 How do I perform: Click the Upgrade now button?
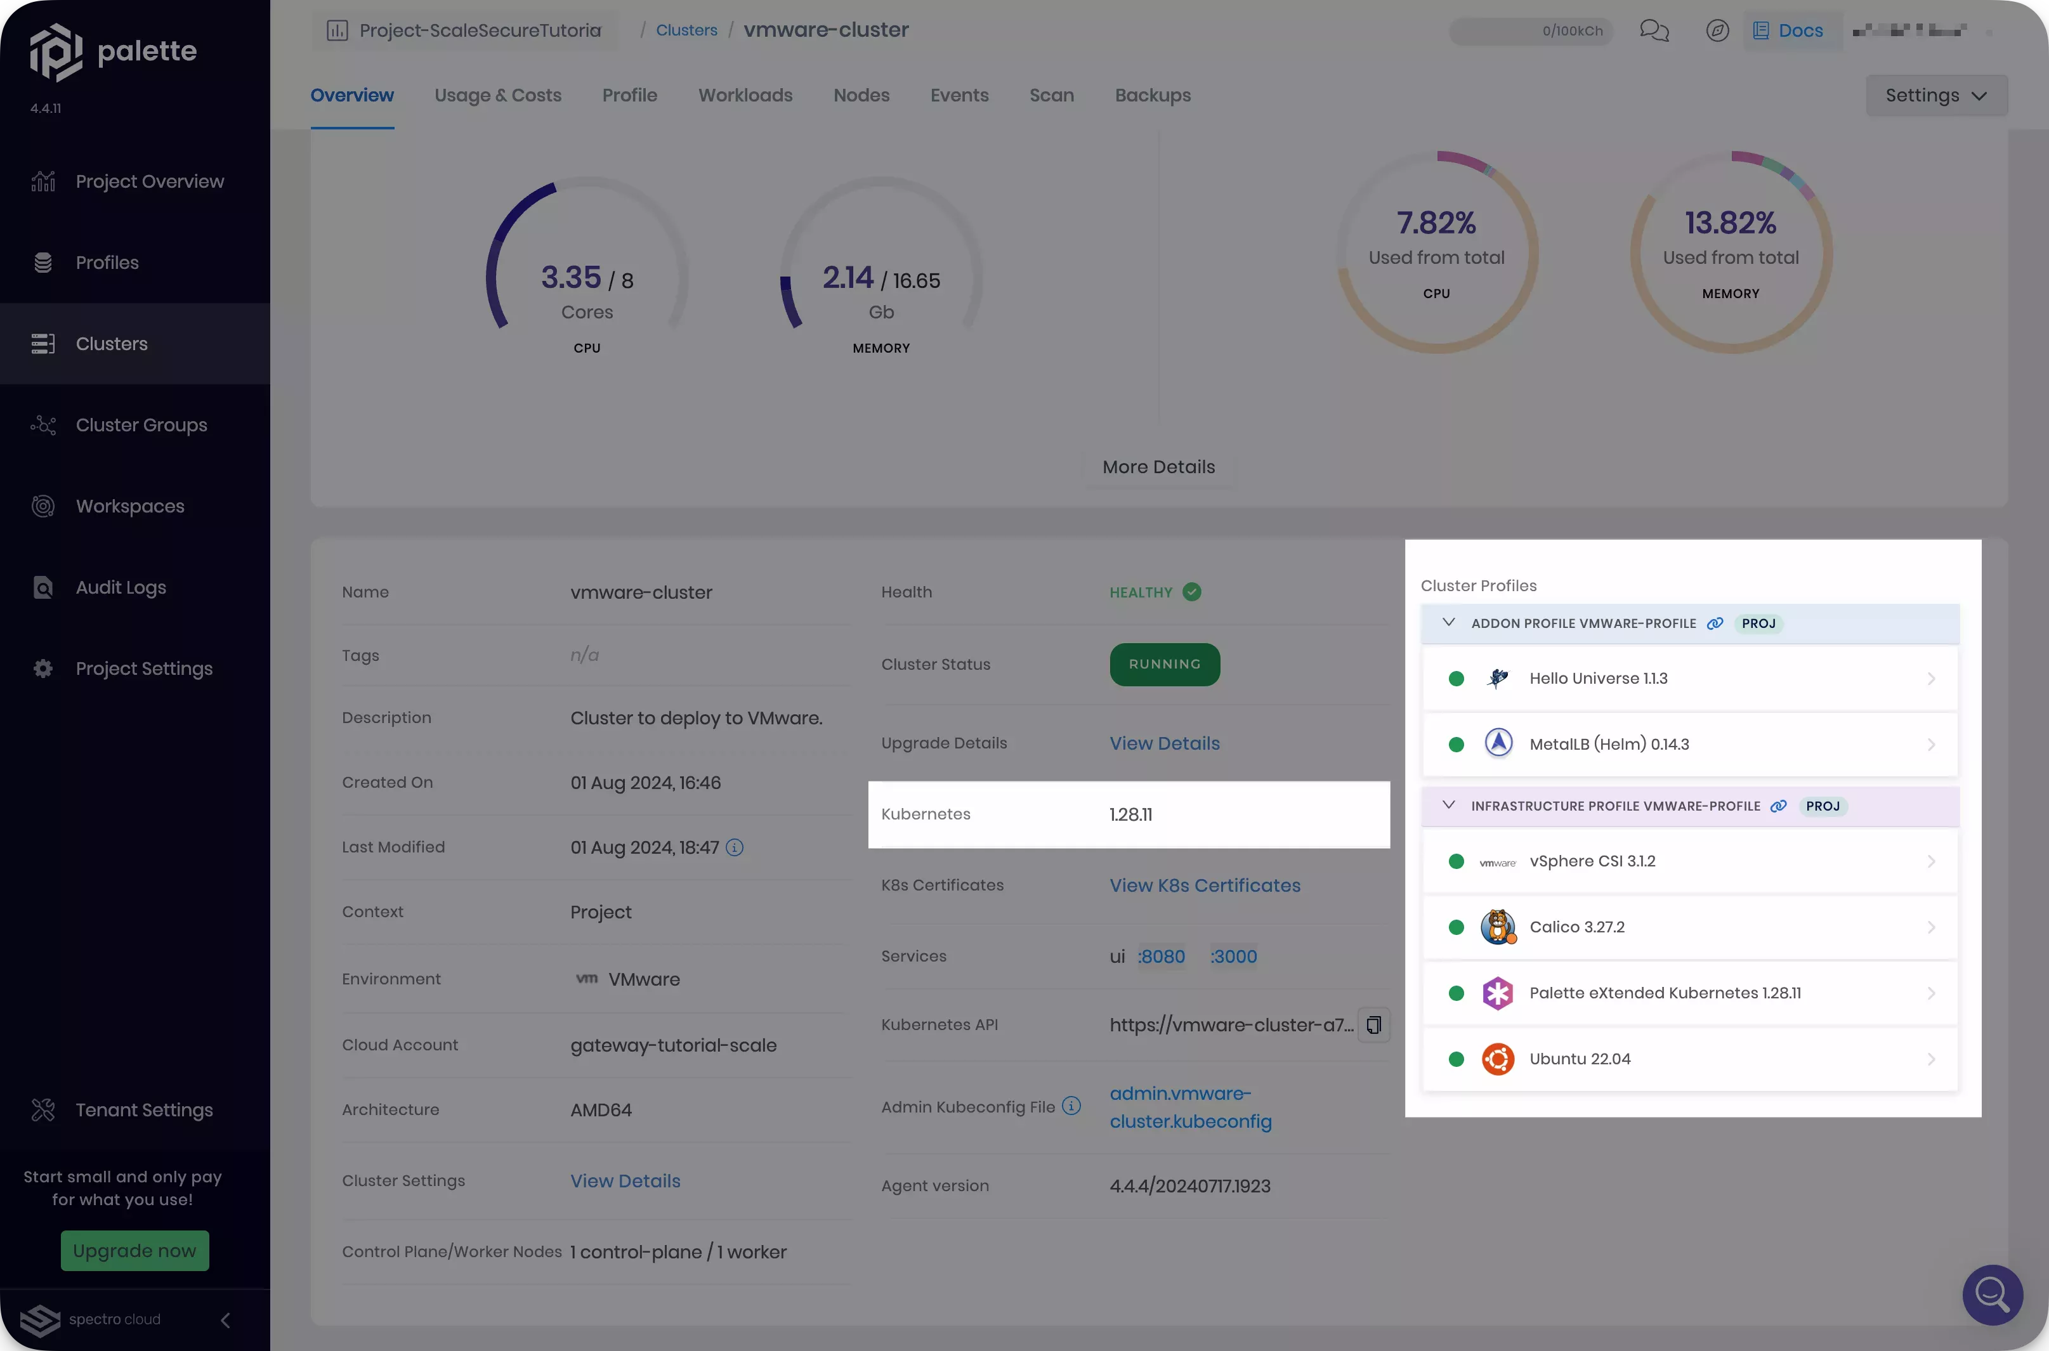(x=134, y=1250)
